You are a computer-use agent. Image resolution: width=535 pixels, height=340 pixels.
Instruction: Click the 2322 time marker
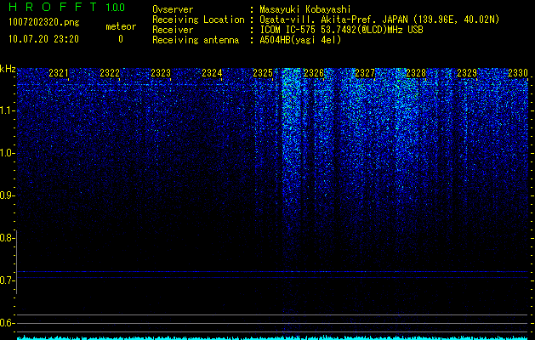[110, 72]
